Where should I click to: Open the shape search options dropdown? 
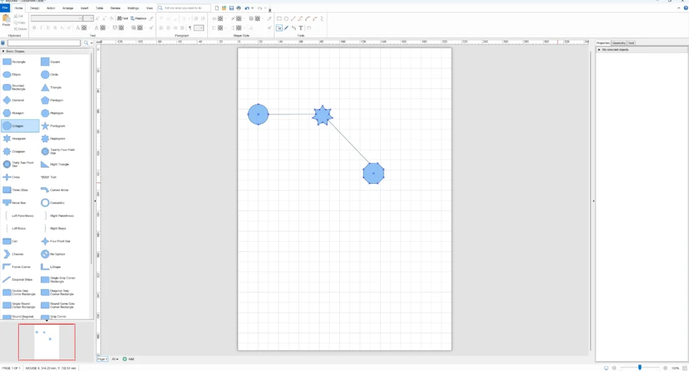(x=92, y=43)
